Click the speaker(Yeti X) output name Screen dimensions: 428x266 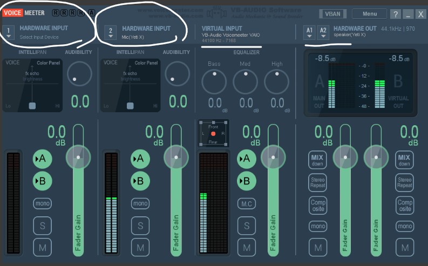(349, 35)
